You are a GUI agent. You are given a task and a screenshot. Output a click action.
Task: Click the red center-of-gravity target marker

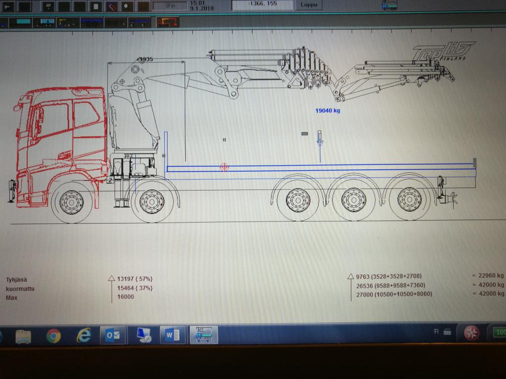[x=224, y=167]
